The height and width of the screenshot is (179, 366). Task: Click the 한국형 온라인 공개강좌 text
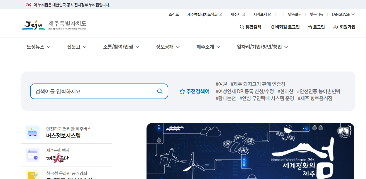(67, 173)
